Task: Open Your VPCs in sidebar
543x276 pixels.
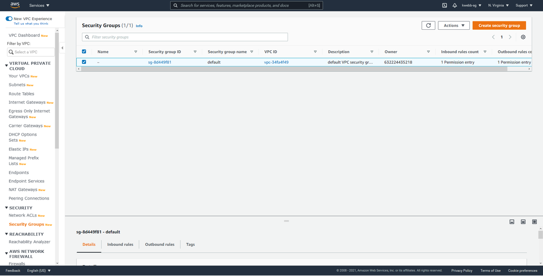Action: click(19, 76)
